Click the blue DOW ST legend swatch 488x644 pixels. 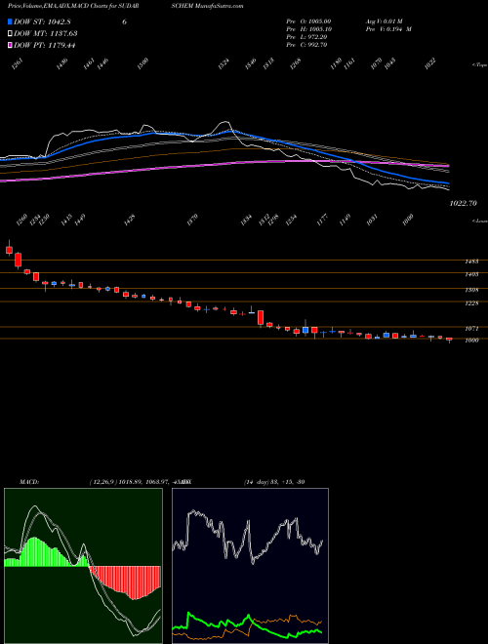pyautogui.click(x=10, y=21)
